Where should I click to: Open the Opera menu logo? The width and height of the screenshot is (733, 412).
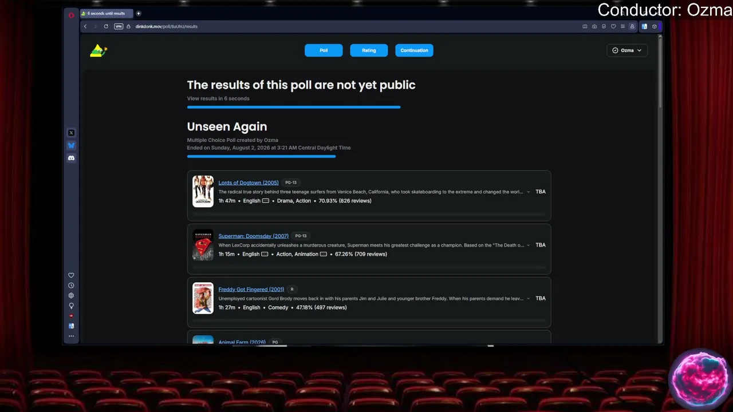pos(71,15)
